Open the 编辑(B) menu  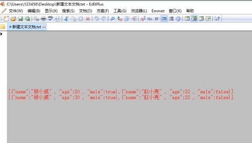tap(34, 11)
